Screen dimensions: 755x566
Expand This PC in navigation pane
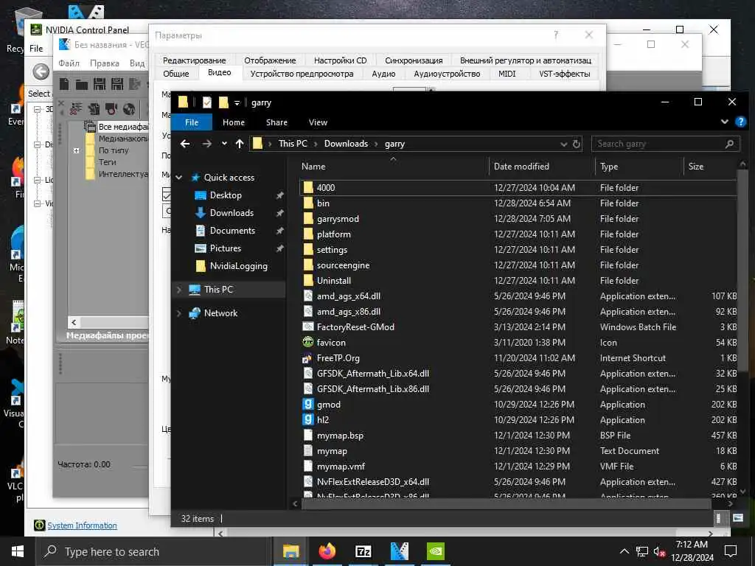pyautogui.click(x=179, y=289)
